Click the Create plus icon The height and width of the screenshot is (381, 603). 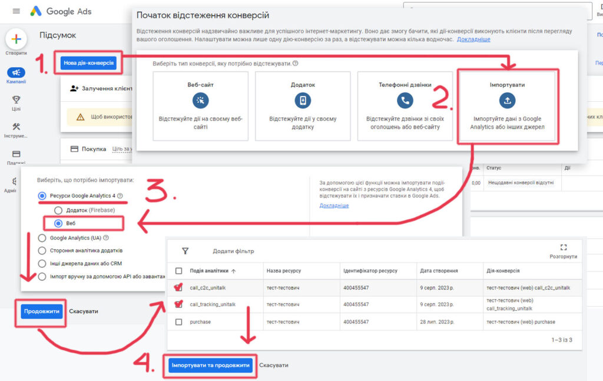[16, 39]
